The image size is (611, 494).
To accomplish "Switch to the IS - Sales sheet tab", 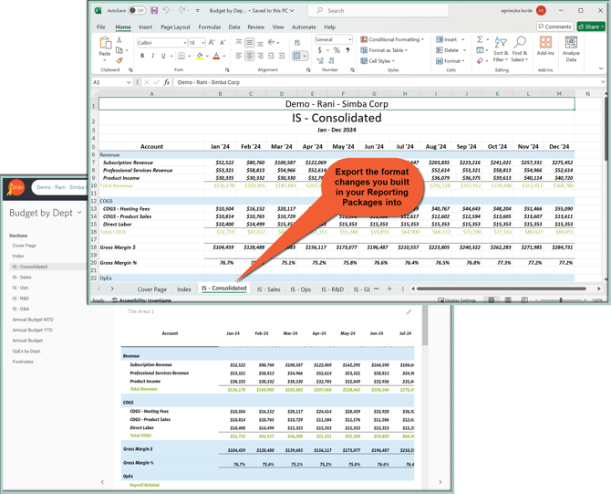I will [x=268, y=289].
